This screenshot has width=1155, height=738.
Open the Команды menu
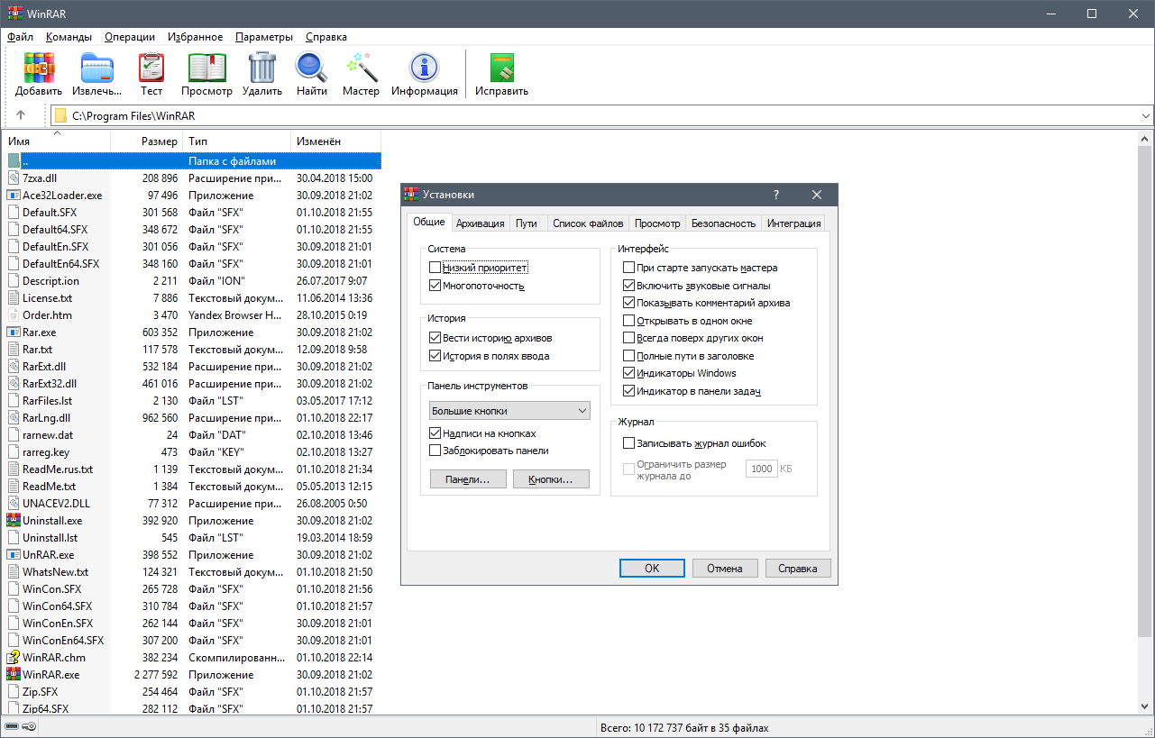click(x=69, y=37)
